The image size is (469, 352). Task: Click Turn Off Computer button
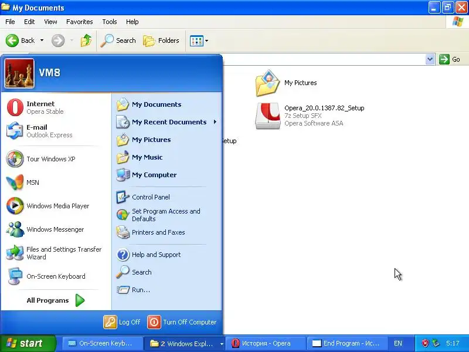(182, 322)
